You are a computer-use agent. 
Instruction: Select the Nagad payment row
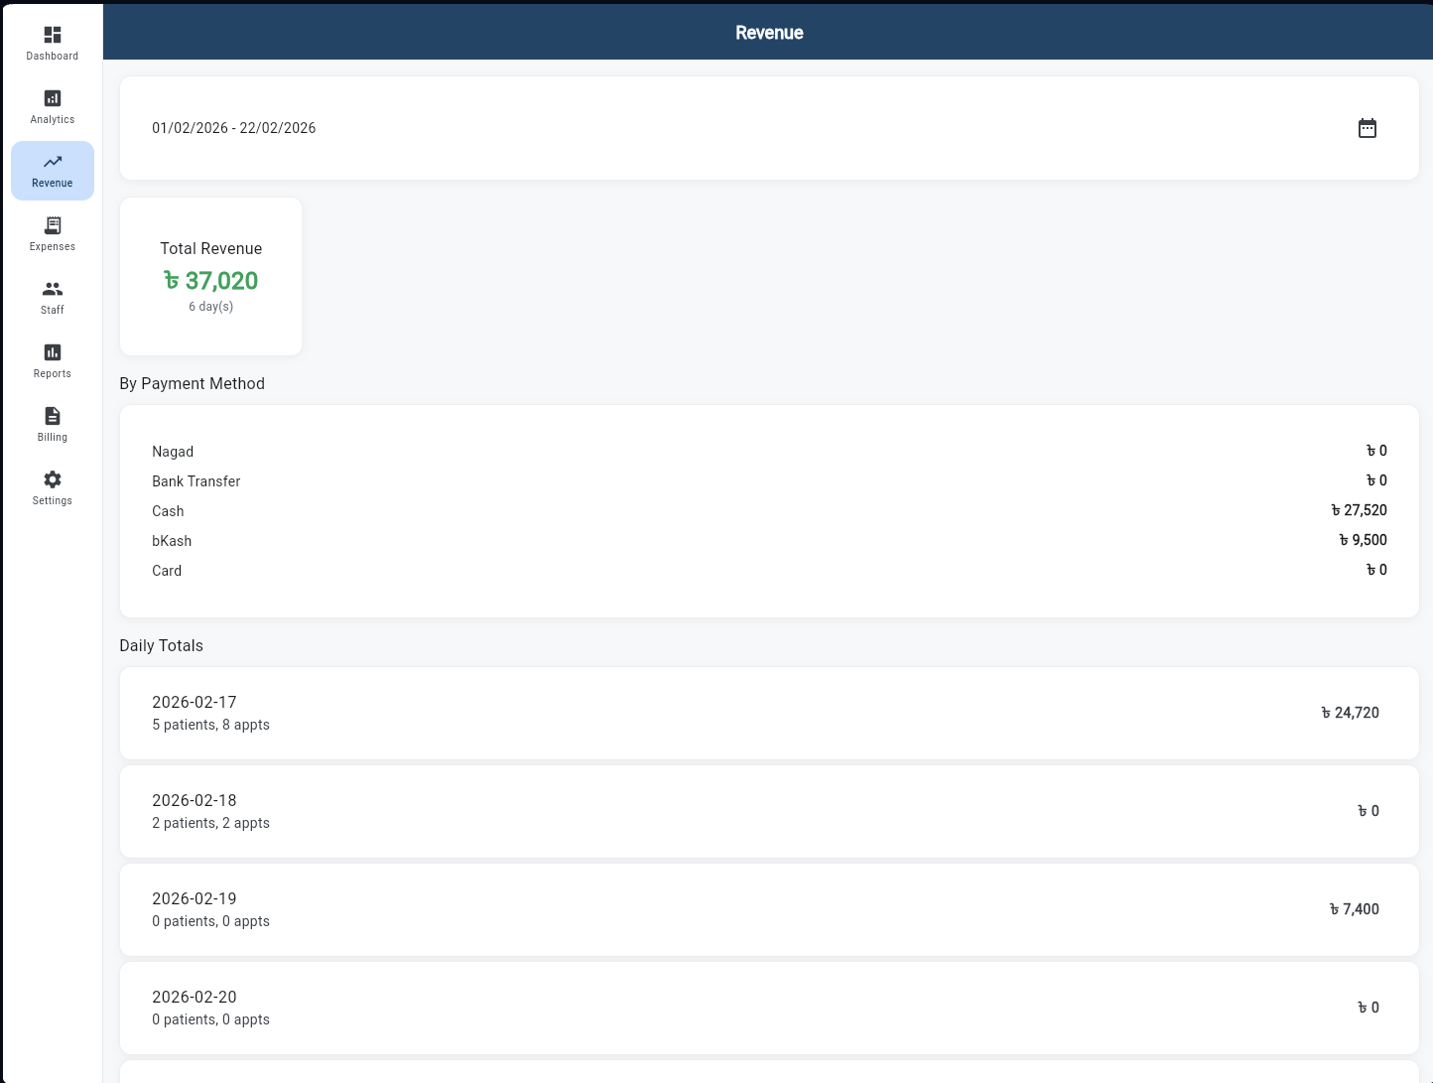(769, 452)
